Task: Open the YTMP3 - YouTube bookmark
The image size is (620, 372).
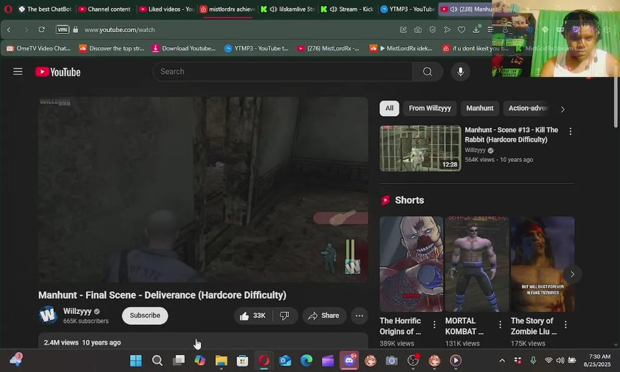Action: [257, 49]
